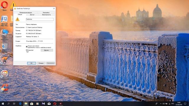Image resolution: width=189 pixels, height=106 pixels.
Task: Open the Action Center notifications icon
Action: 185,103
